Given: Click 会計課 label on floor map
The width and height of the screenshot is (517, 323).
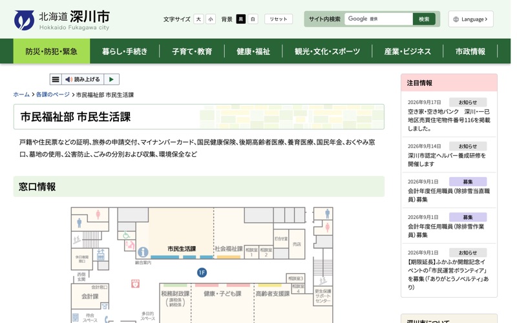Looking at the screenshot, I should (x=90, y=297).
